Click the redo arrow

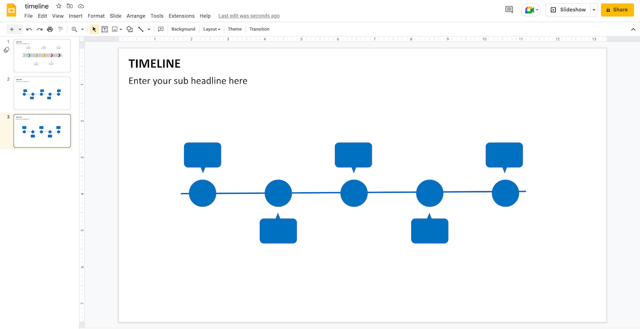[x=39, y=29]
